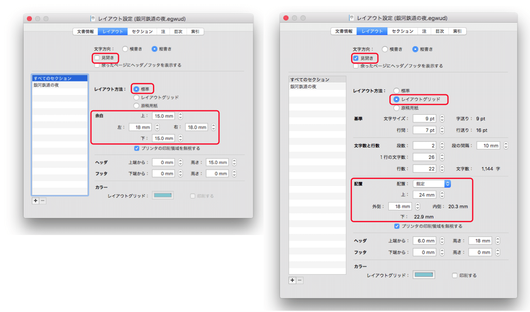Image resolution: width=530 pixels, height=312 pixels.
Task: Select 銀河鉄道の夜 in left window list
Action: (x=60, y=85)
